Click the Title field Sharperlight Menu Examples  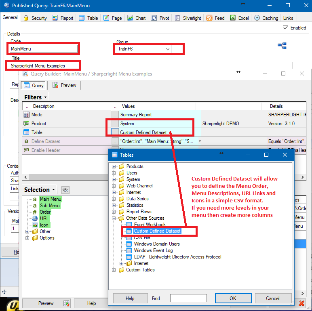tap(151, 65)
